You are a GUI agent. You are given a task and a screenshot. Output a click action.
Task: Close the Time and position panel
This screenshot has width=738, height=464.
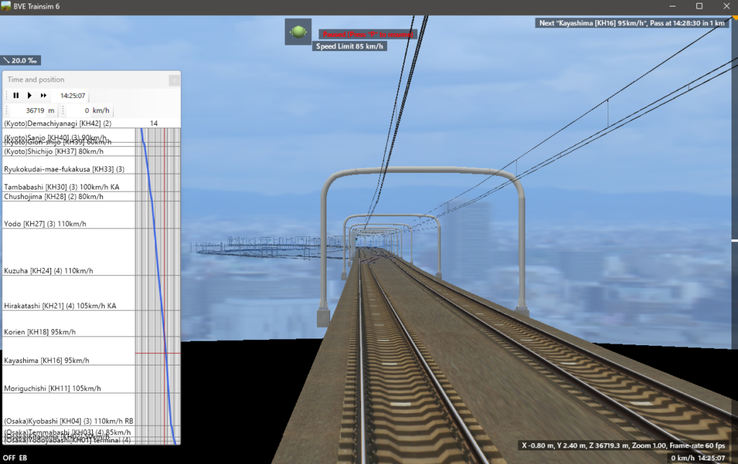(174, 80)
